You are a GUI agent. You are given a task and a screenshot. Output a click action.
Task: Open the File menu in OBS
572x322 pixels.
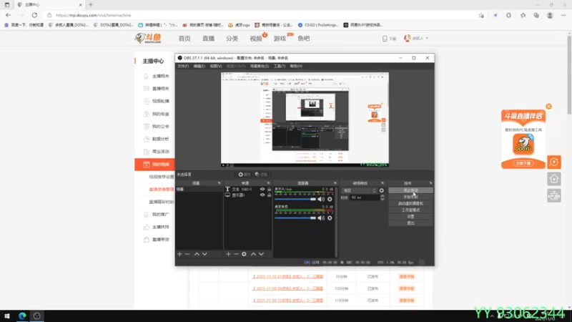[183, 66]
